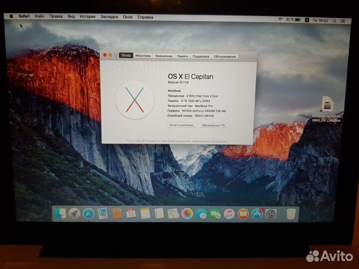The image size is (359, 269).
Task: Launch iTunes music note icon
Action: point(229,214)
